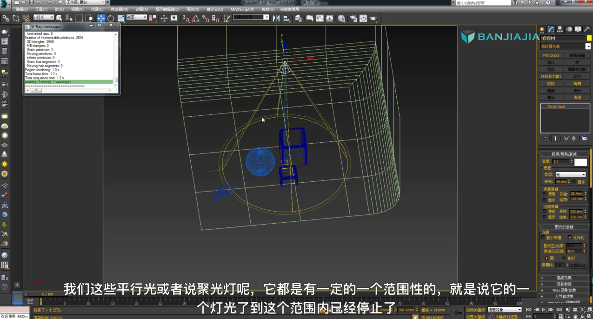The image size is (593, 319).
Task: Activate the Select and Move tool
Action: coord(101,18)
